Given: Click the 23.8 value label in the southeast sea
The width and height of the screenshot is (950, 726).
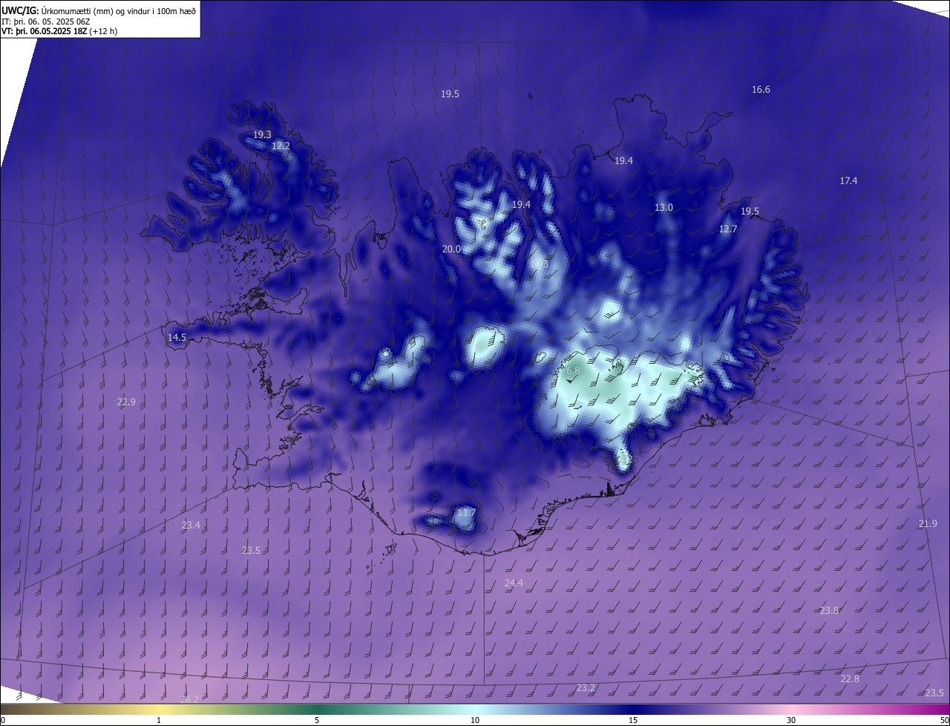Looking at the screenshot, I should [829, 610].
